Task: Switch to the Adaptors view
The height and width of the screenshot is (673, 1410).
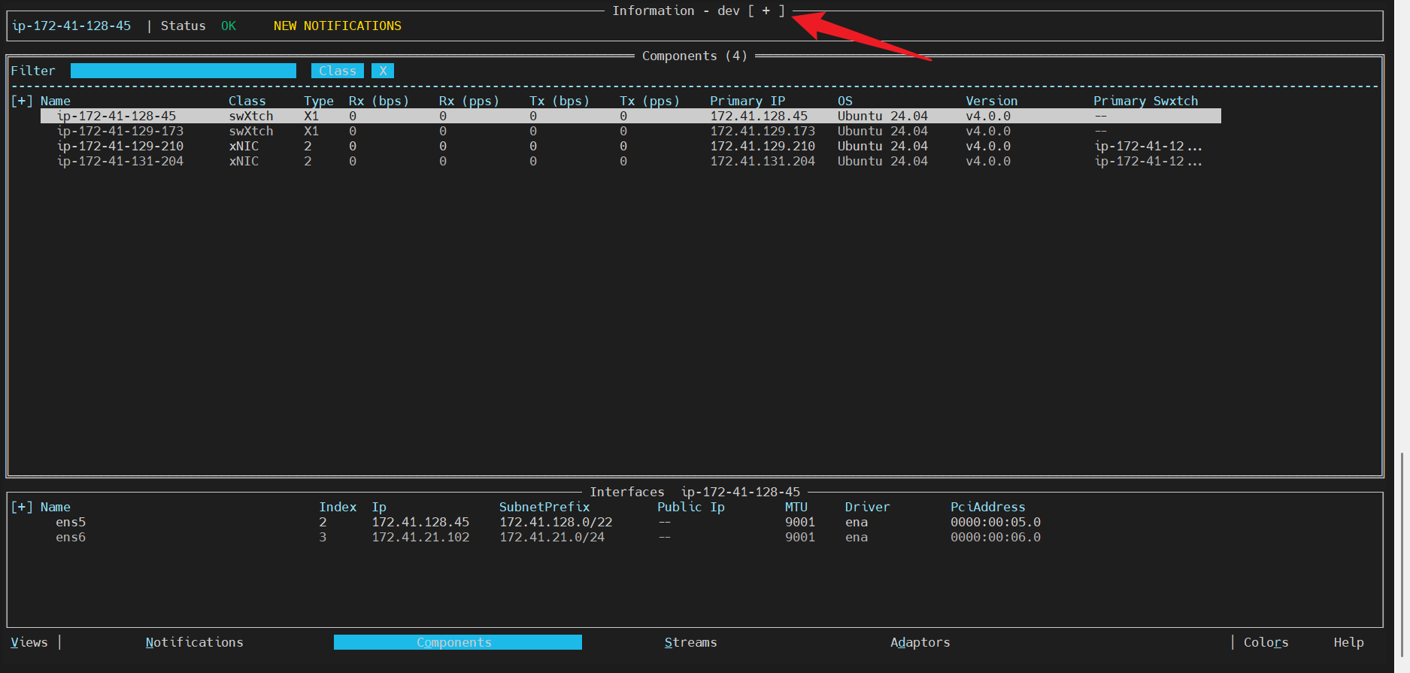Action: point(920,642)
